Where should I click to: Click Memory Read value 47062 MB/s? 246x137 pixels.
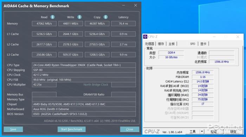tap(44, 23)
